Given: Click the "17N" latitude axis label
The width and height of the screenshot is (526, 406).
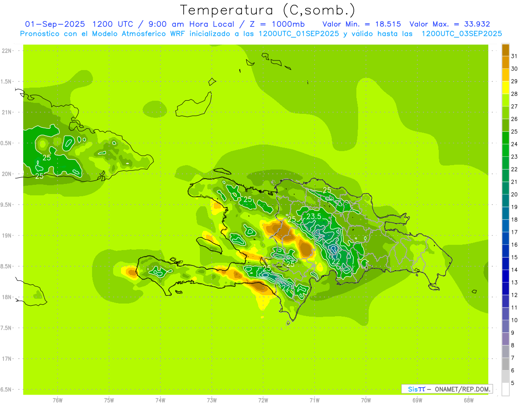Looking at the screenshot, I should click(7, 359).
